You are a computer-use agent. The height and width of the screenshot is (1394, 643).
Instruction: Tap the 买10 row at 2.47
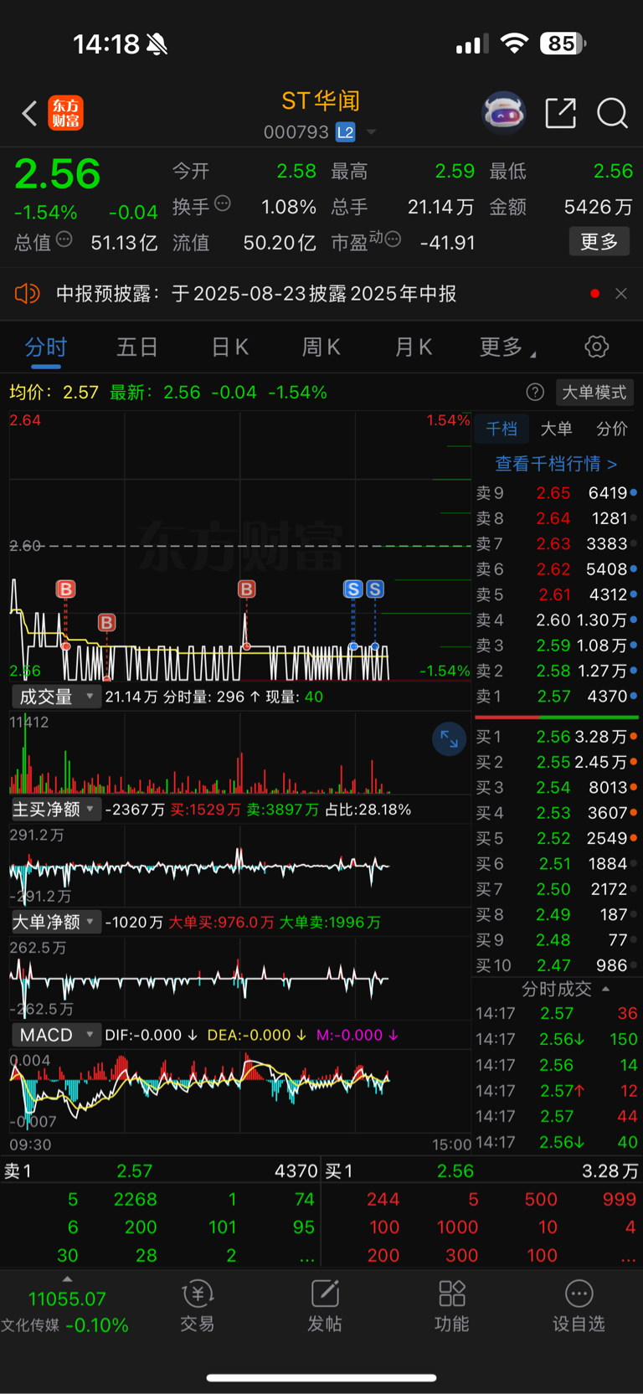click(556, 965)
